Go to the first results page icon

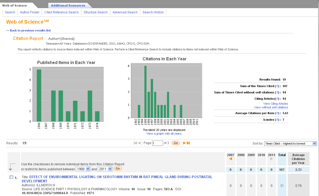click(135, 143)
